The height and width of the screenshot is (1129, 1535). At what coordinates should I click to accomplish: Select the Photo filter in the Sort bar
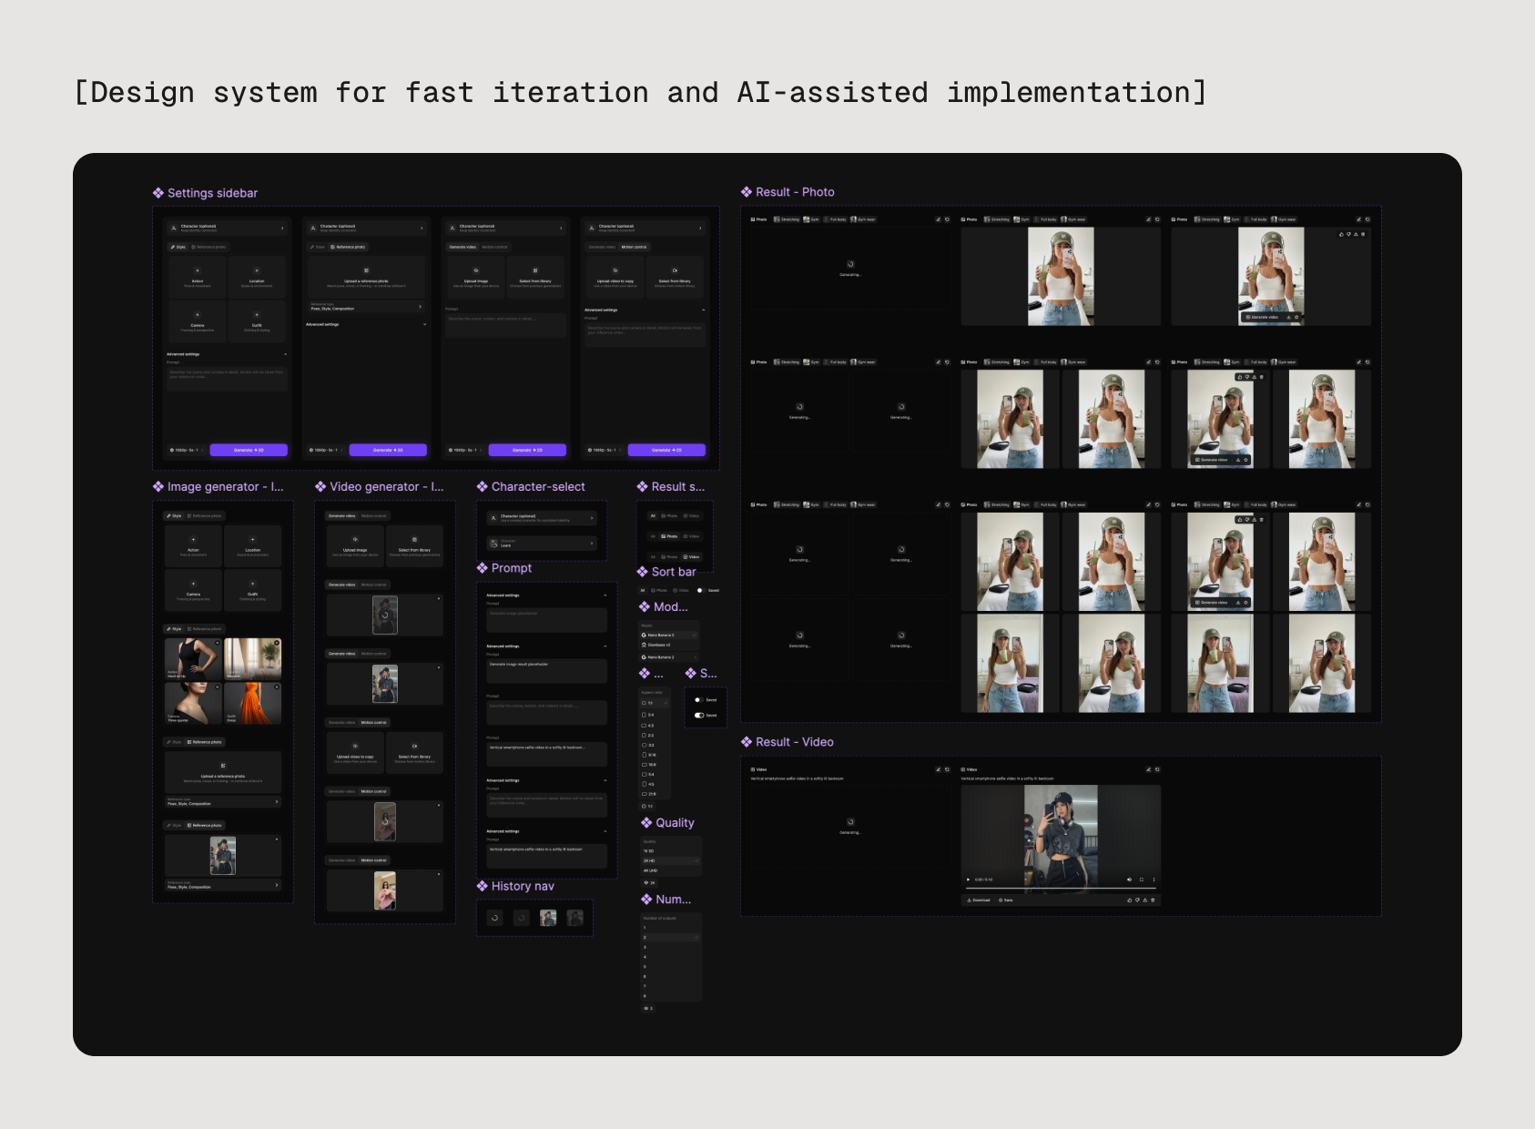[x=658, y=590]
